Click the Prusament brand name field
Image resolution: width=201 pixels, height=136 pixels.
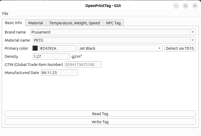coord(110,32)
